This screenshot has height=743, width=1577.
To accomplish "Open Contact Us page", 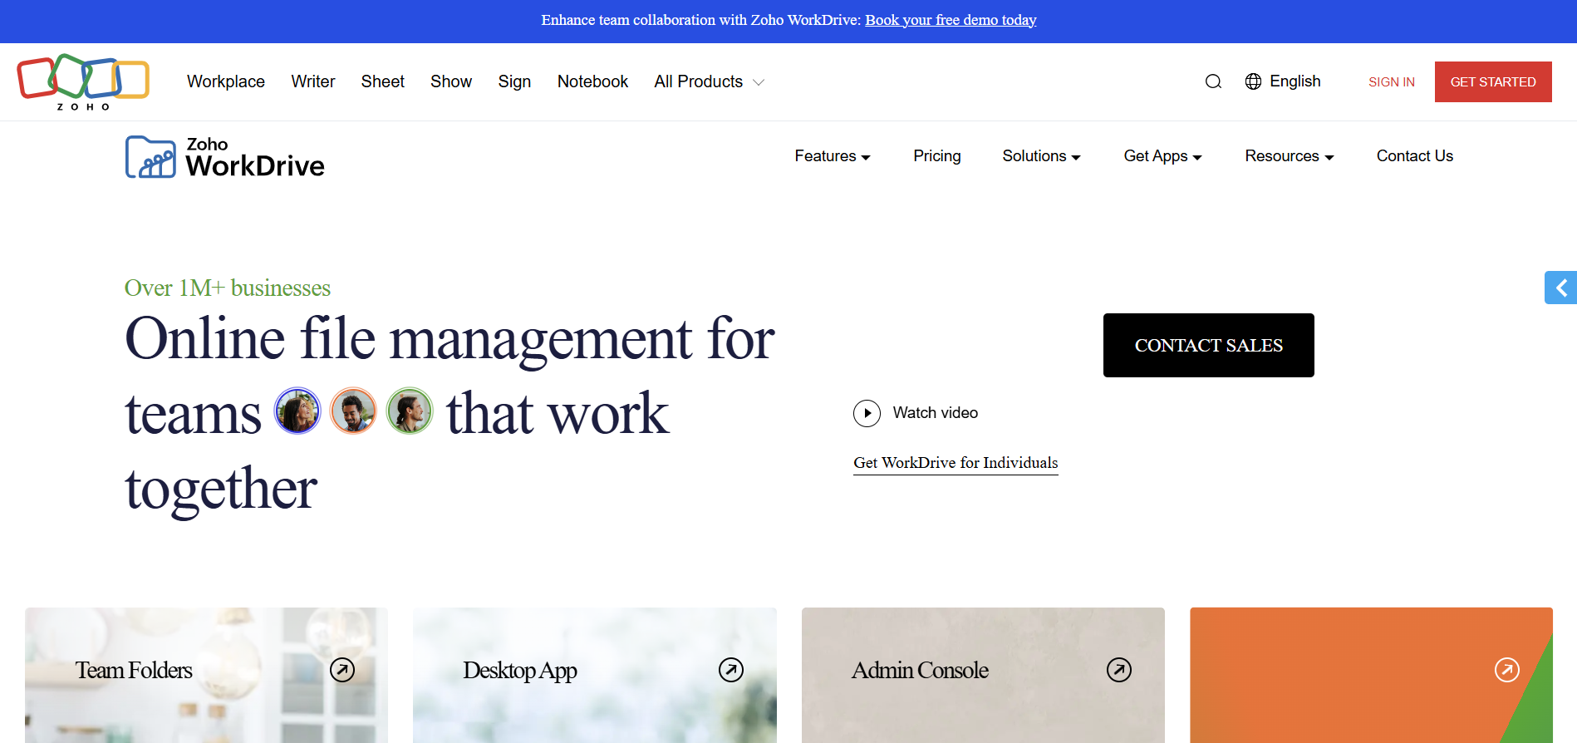I will (x=1415, y=156).
